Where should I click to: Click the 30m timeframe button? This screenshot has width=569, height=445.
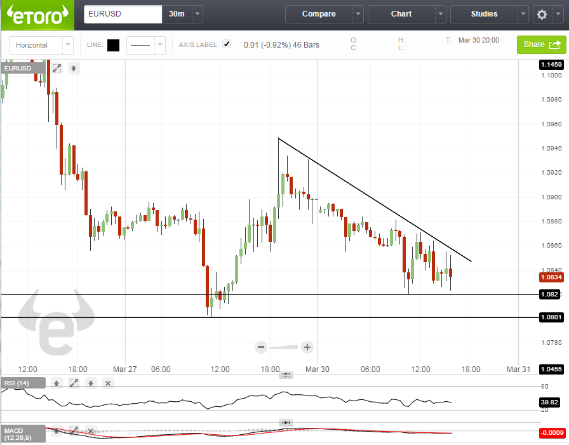[177, 14]
